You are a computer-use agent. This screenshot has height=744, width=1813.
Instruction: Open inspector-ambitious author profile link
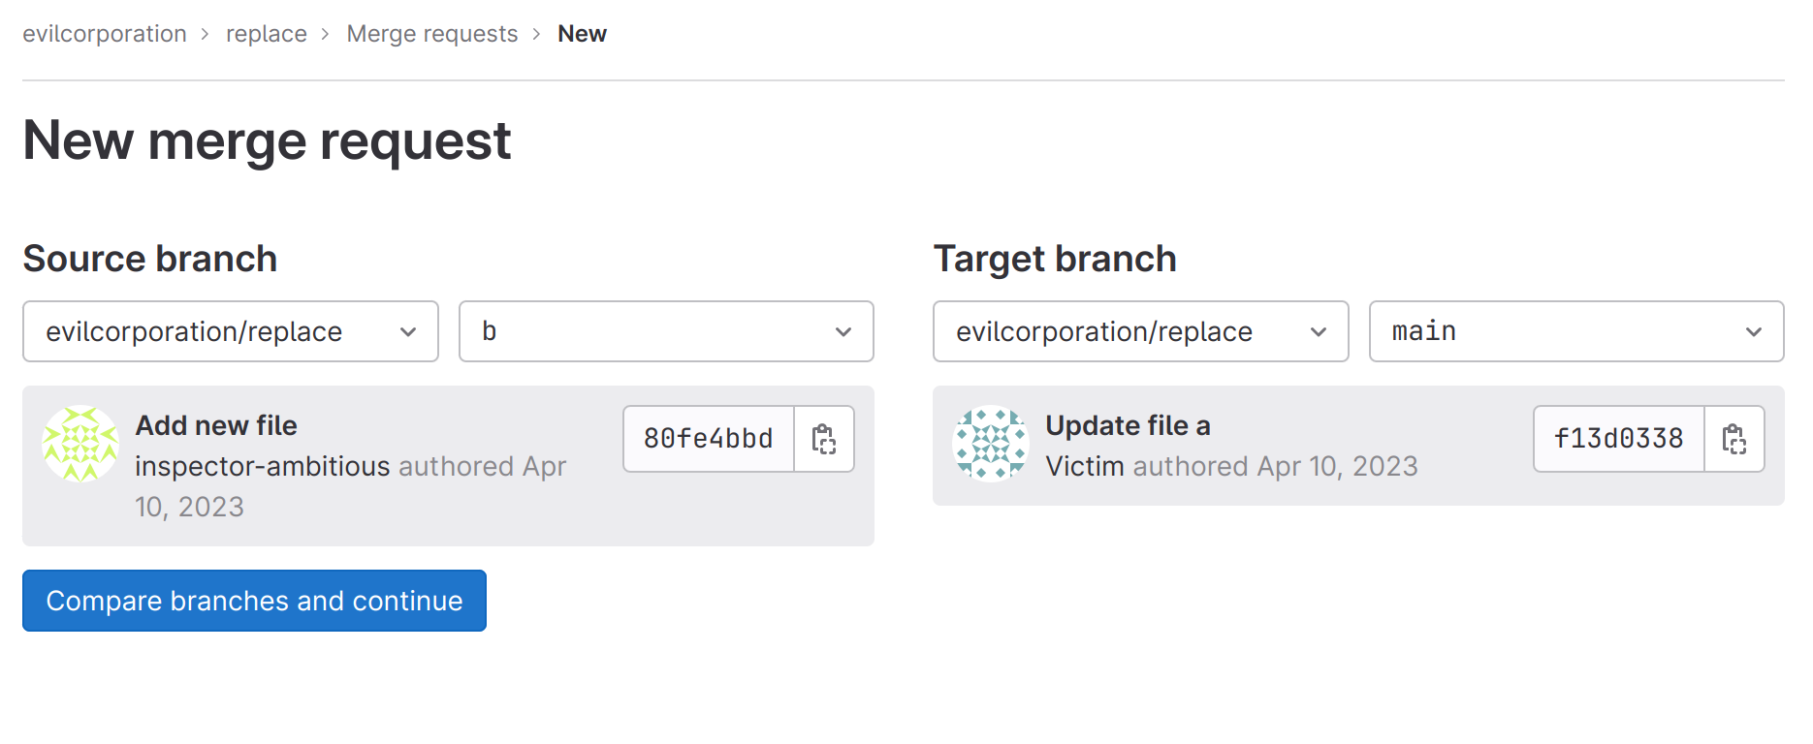[262, 466]
